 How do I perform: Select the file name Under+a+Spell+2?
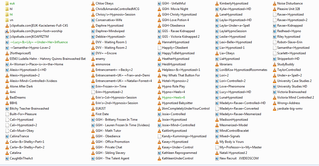[290, 75]
